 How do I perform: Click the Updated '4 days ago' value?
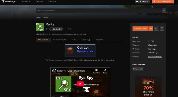point(152,49)
